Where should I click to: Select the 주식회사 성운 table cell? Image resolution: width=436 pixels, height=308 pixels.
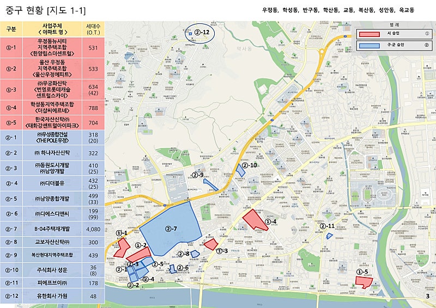[52, 270]
